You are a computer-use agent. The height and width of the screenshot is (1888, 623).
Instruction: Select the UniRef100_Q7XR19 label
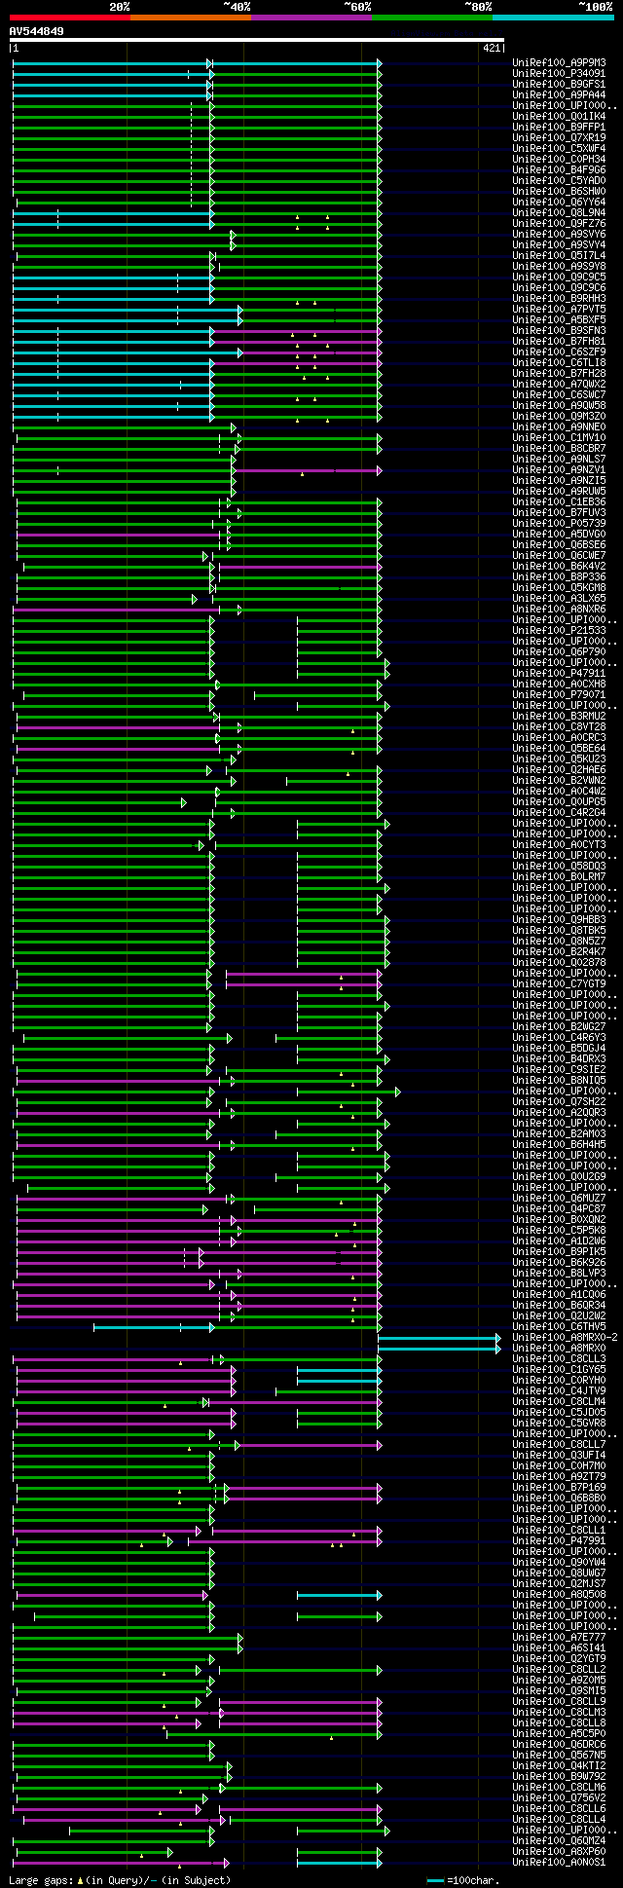(559, 138)
